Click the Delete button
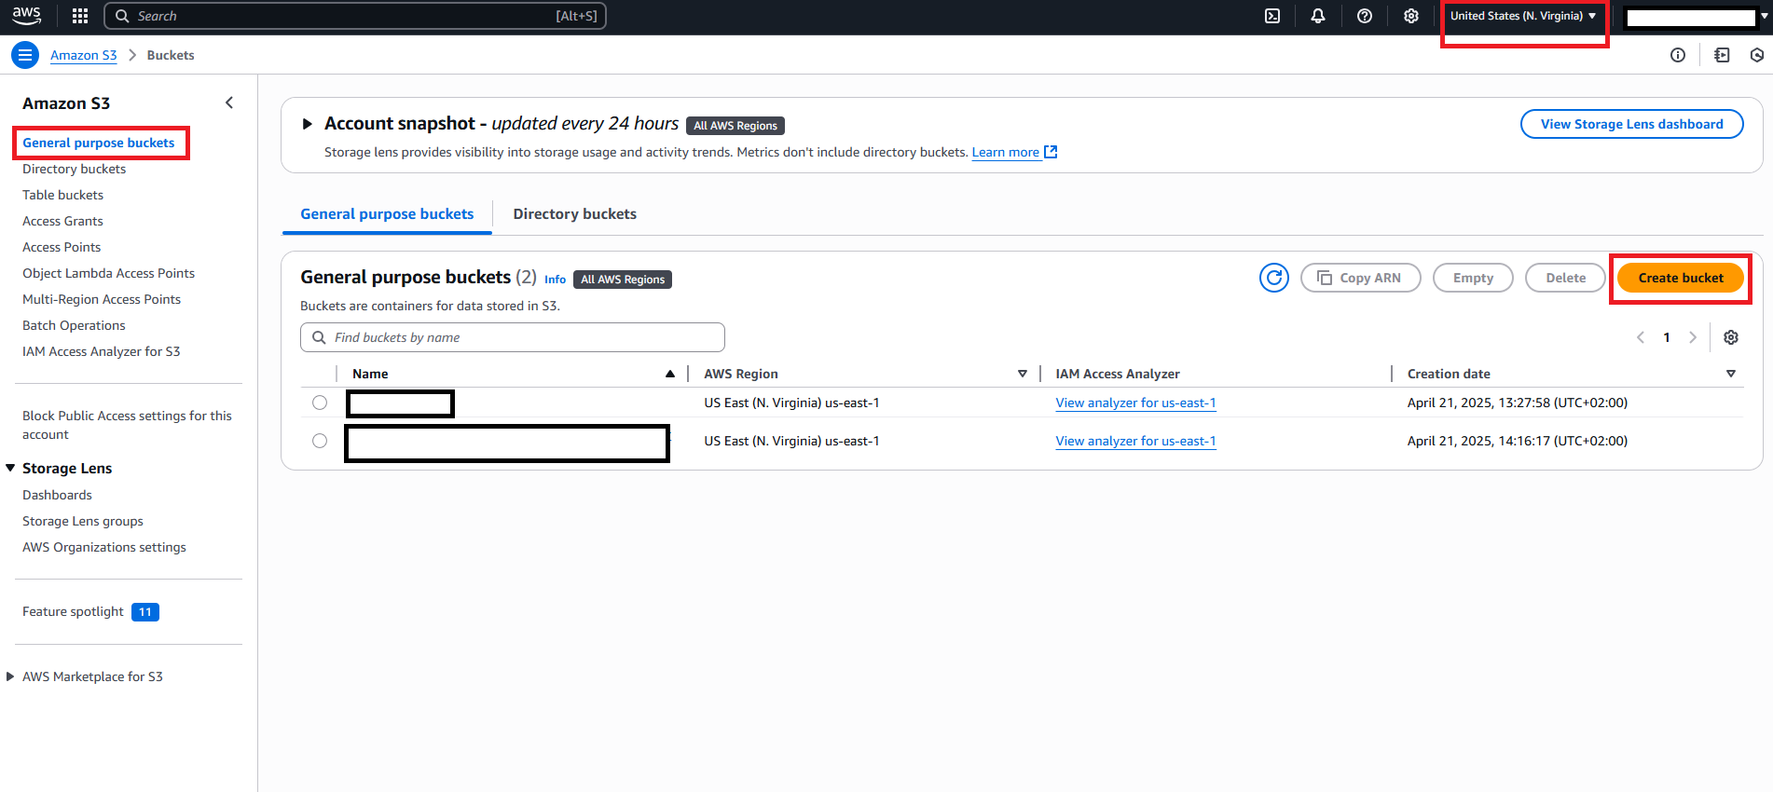 click(1565, 278)
